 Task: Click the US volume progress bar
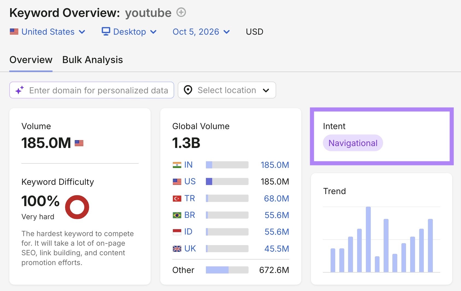pyautogui.click(x=227, y=182)
